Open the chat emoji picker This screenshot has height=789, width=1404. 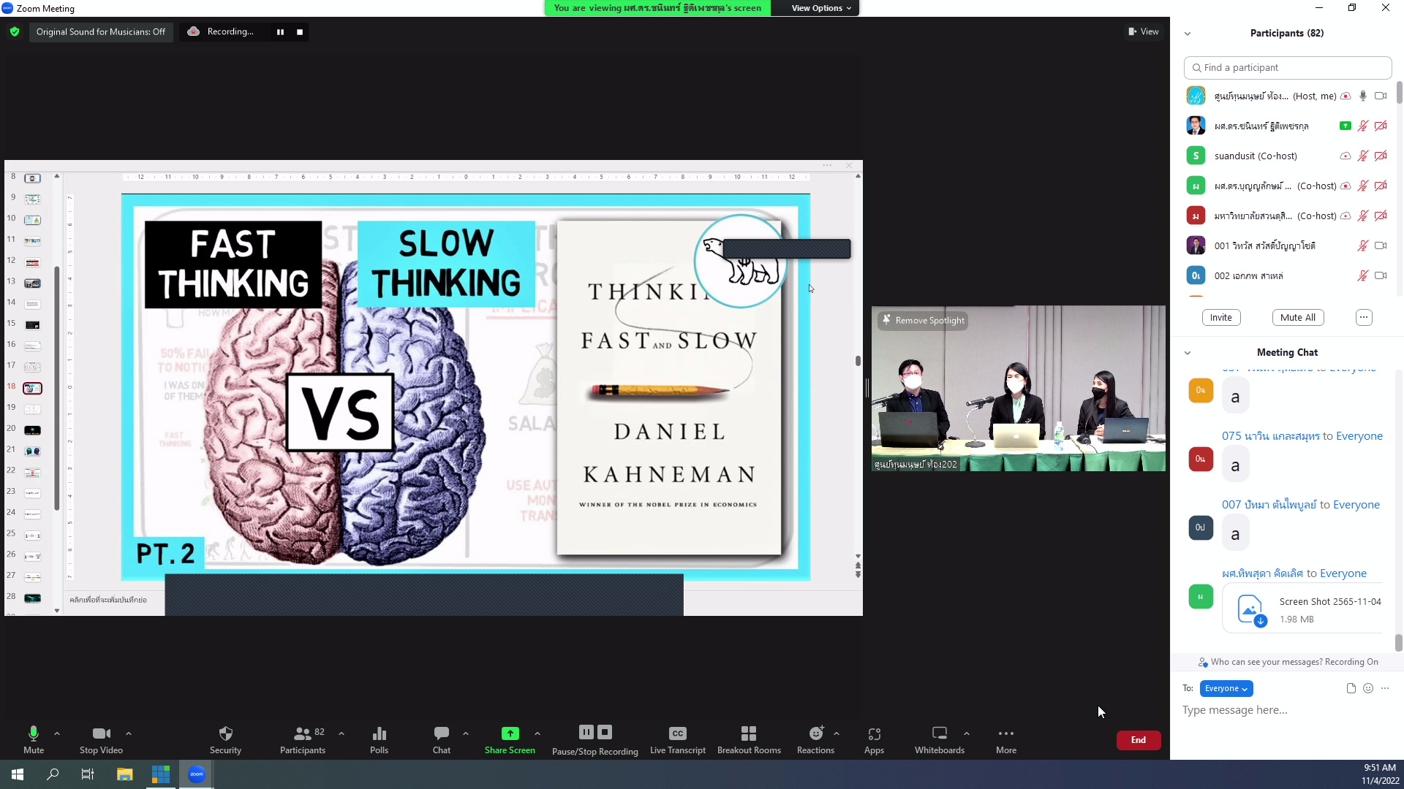(1368, 688)
